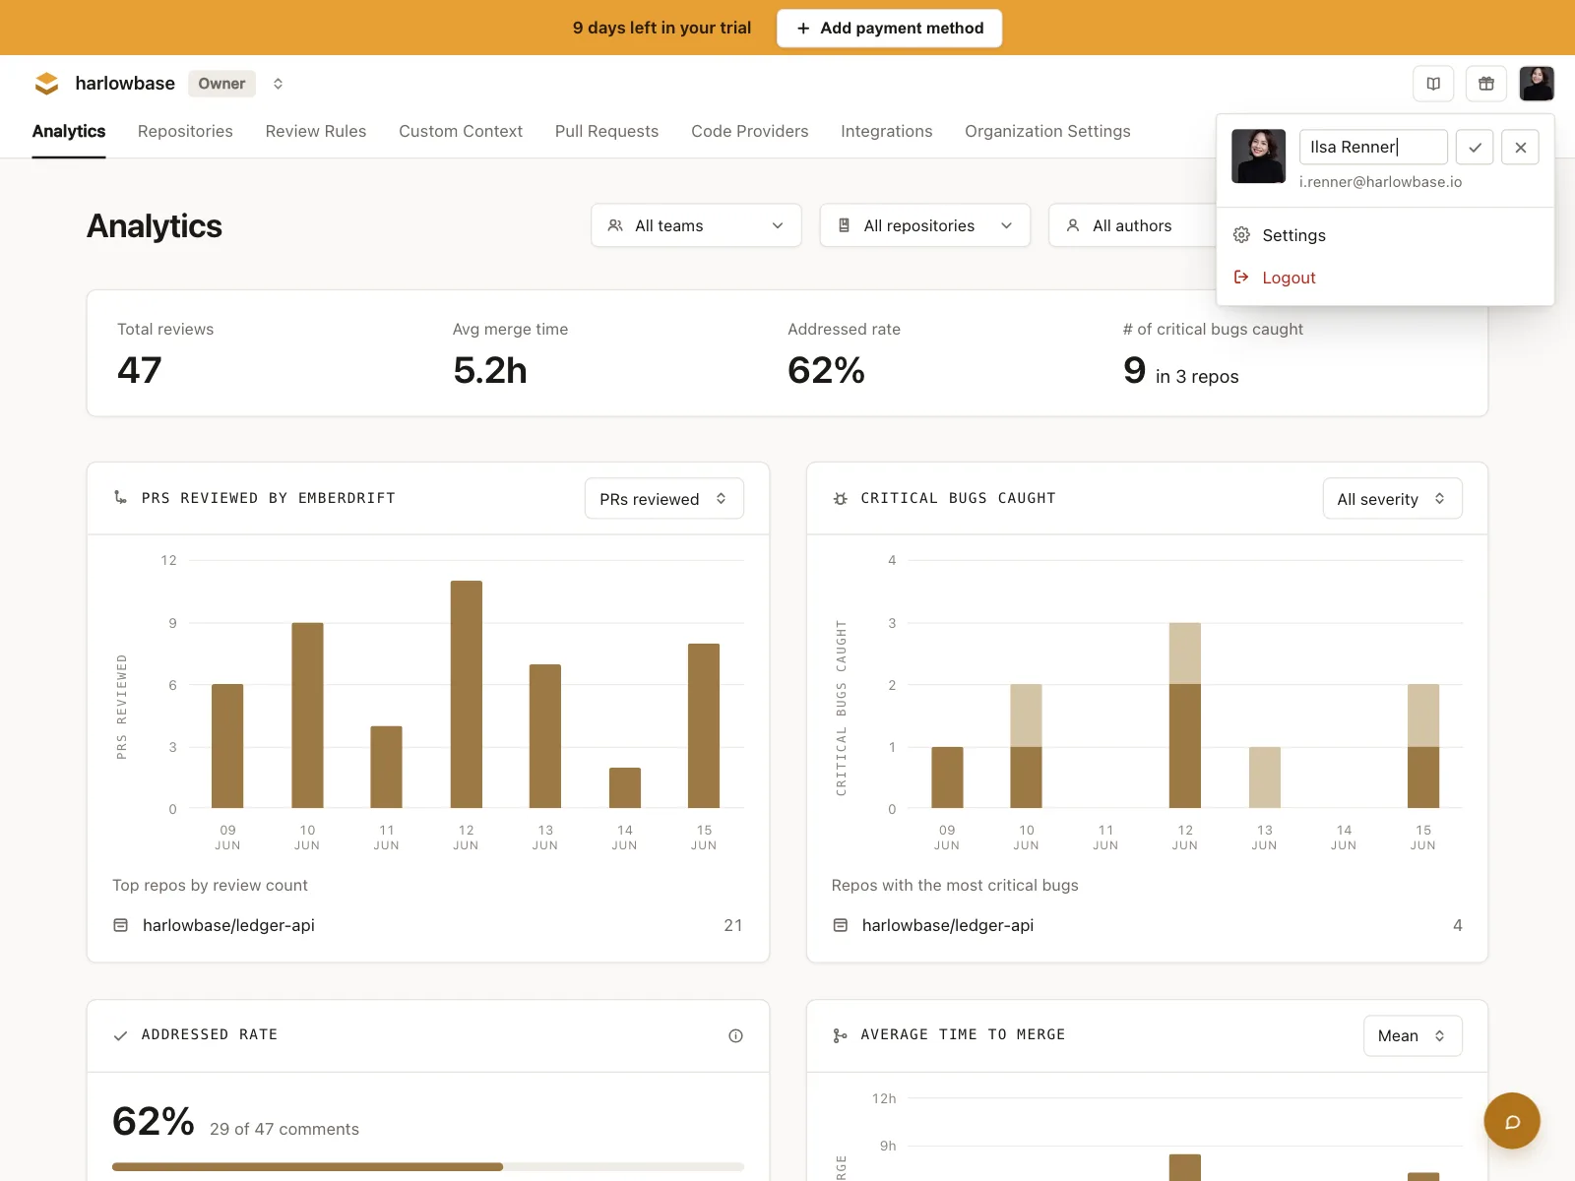1575x1181 pixels.
Task: Click the Logout arrow icon
Action: [1241, 278]
